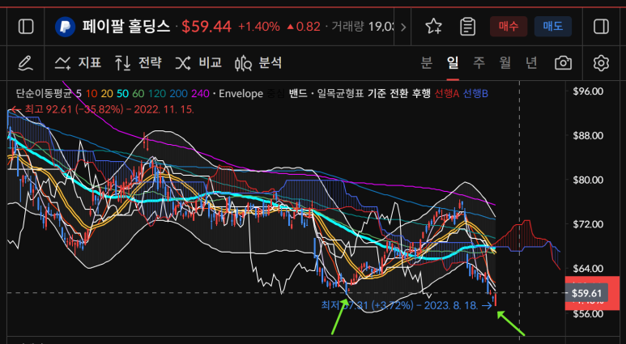
Task: Open the 비교 compare tool
Action: point(198,63)
